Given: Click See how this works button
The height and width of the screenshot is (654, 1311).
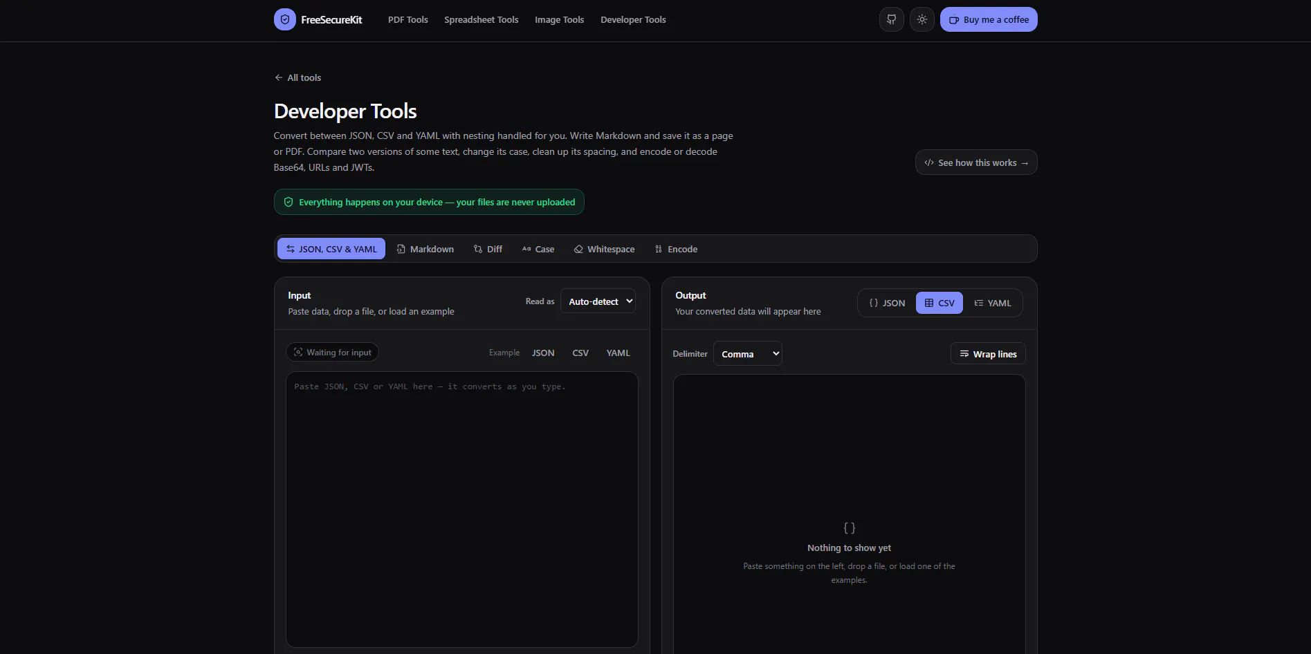Looking at the screenshot, I should pyautogui.click(x=976, y=162).
